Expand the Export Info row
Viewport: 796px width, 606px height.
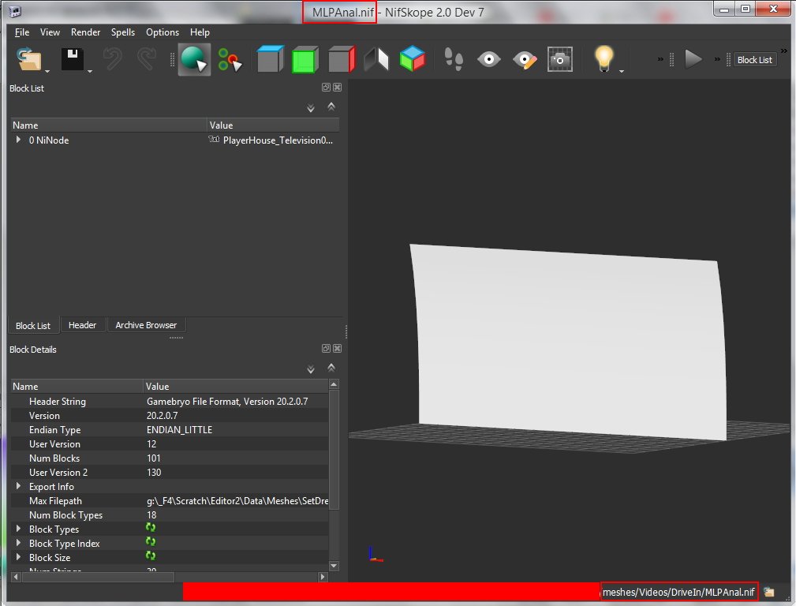18,487
